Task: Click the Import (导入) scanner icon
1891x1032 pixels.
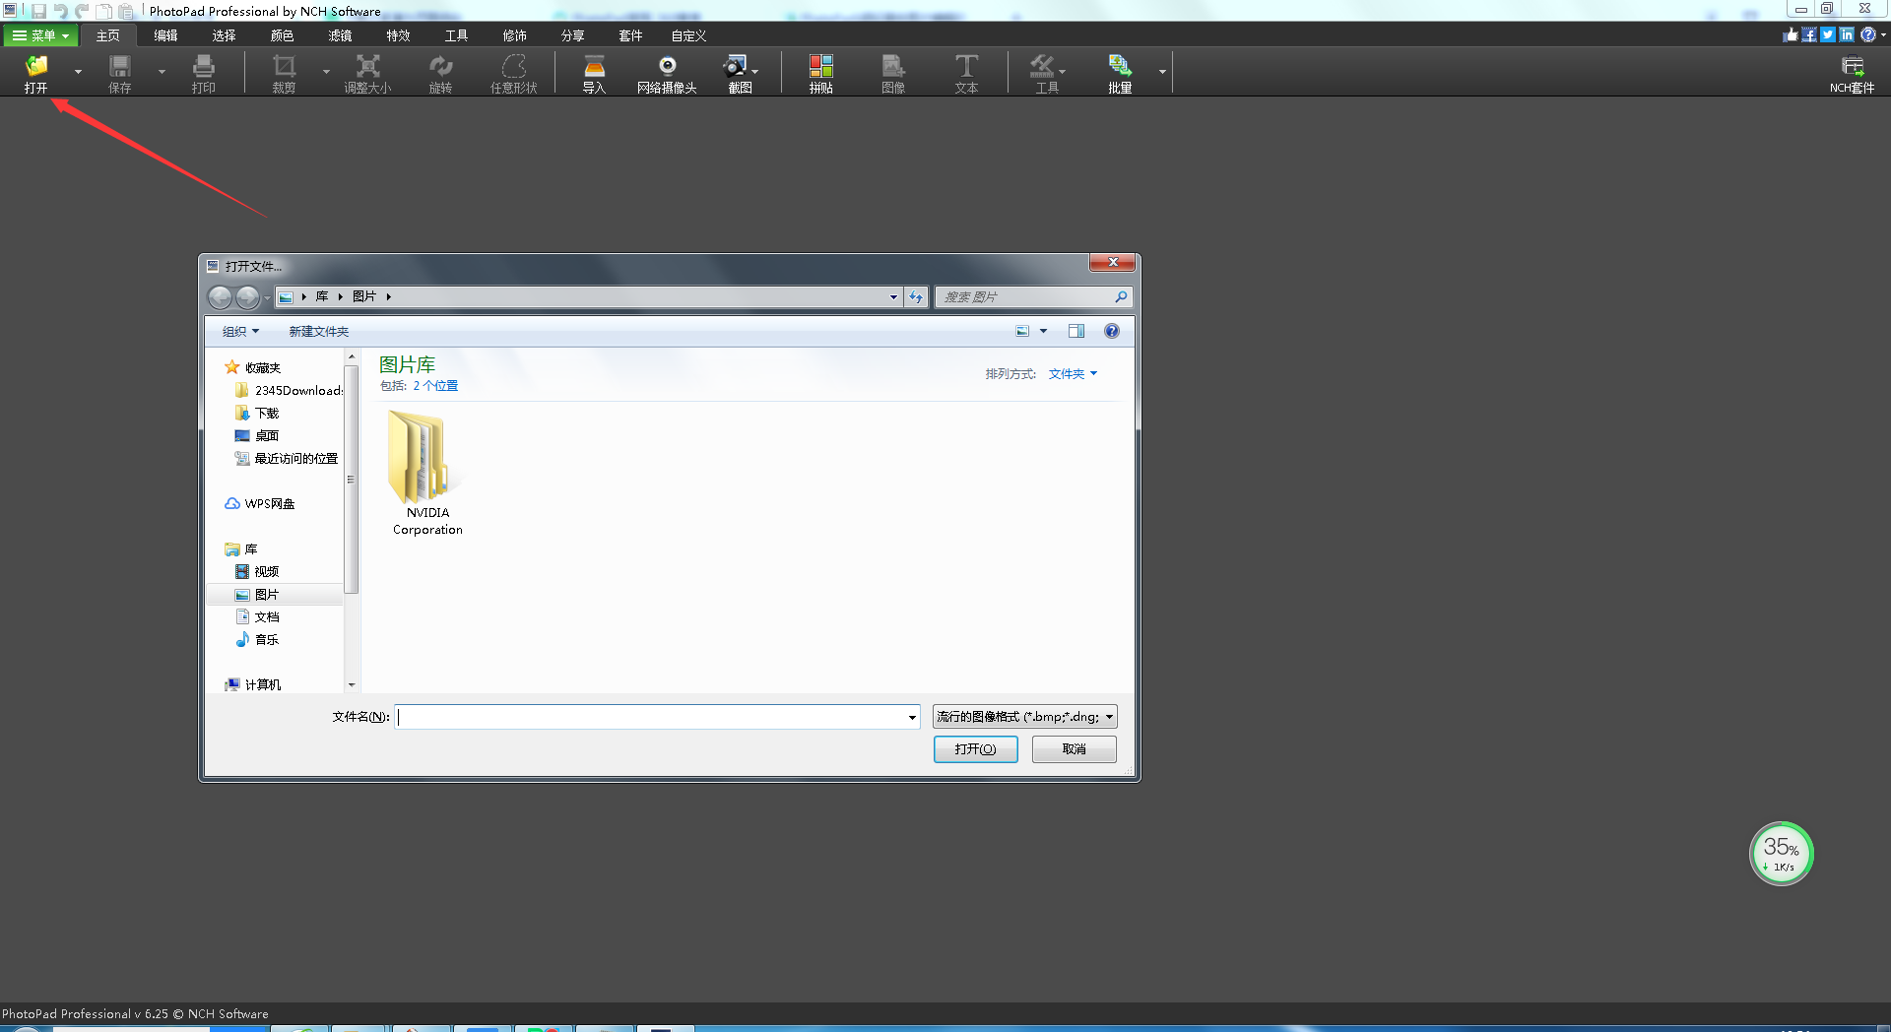Action: 594,66
